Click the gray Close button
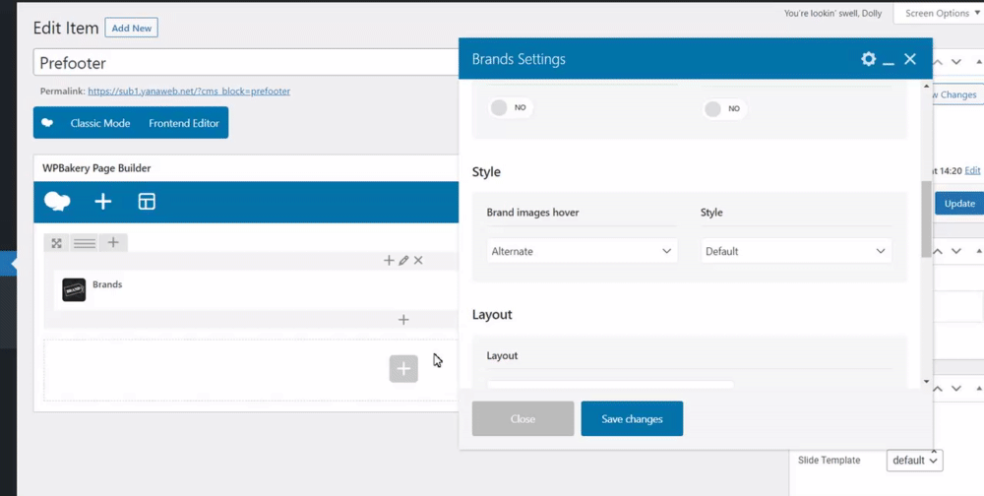This screenshot has width=984, height=496. [523, 419]
